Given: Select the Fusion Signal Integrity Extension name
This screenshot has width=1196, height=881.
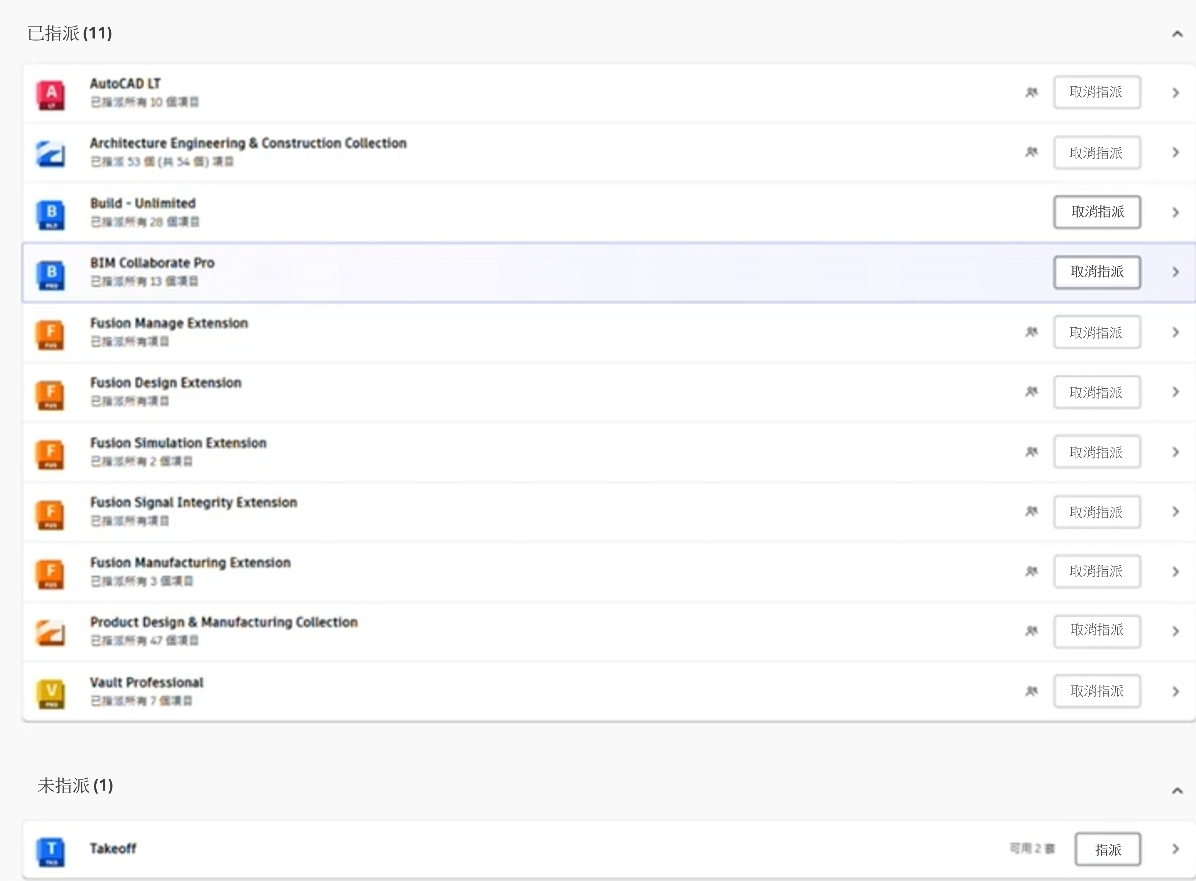Looking at the screenshot, I should [x=194, y=503].
